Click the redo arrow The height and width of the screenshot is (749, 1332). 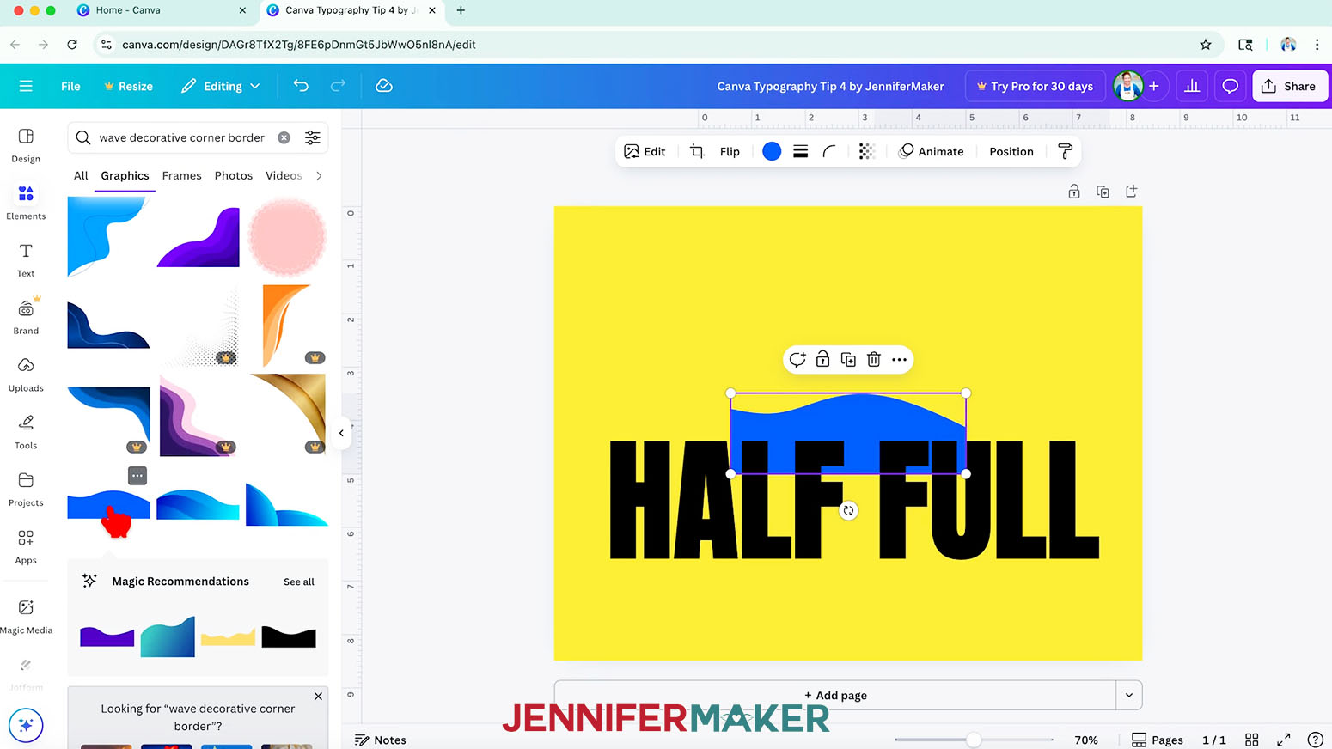[338, 86]
